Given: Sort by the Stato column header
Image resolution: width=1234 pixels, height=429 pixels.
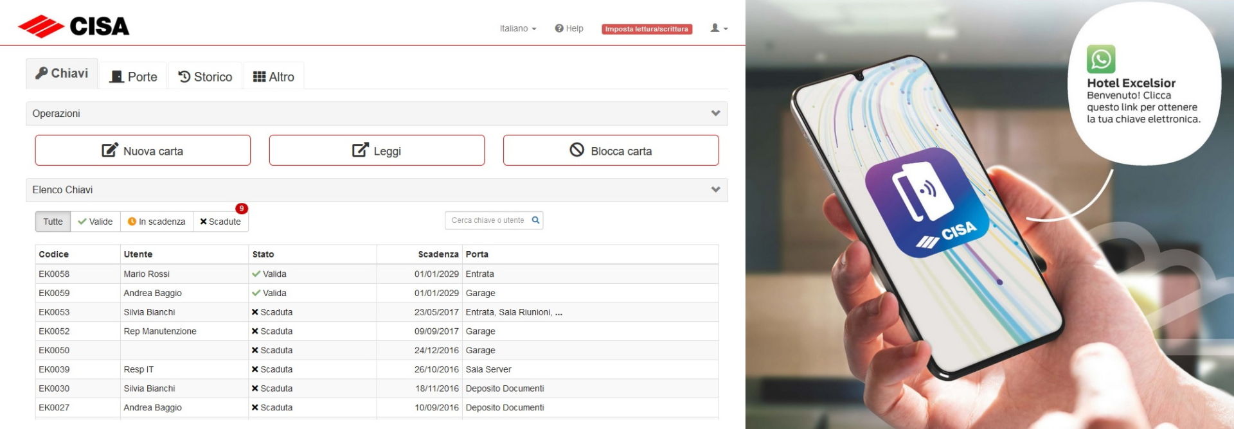Looking at the screenshot, I should click(x=263, y=254).
